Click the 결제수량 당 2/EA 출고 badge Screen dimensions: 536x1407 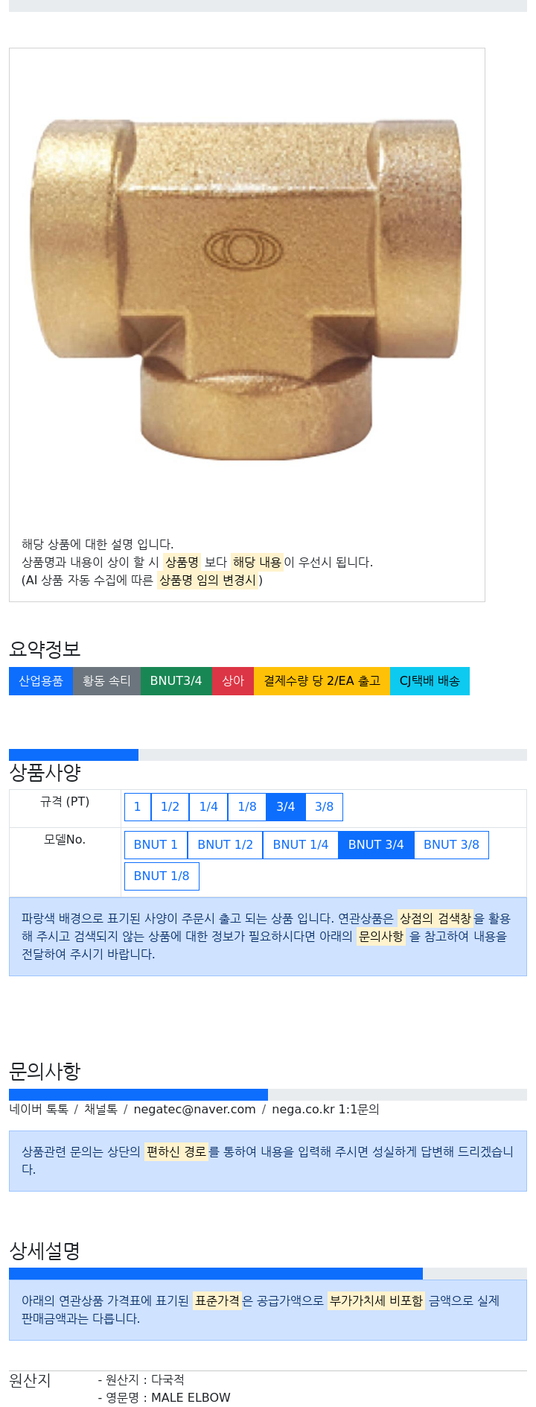click(x=322, y=681)
